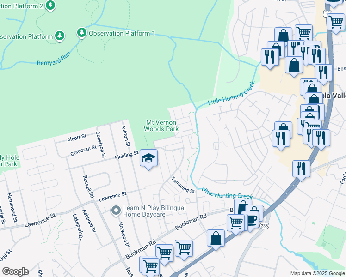The image size is (346, 277).
Task: Click the Observation Platform 1 text label
Action: coord(122,33)
